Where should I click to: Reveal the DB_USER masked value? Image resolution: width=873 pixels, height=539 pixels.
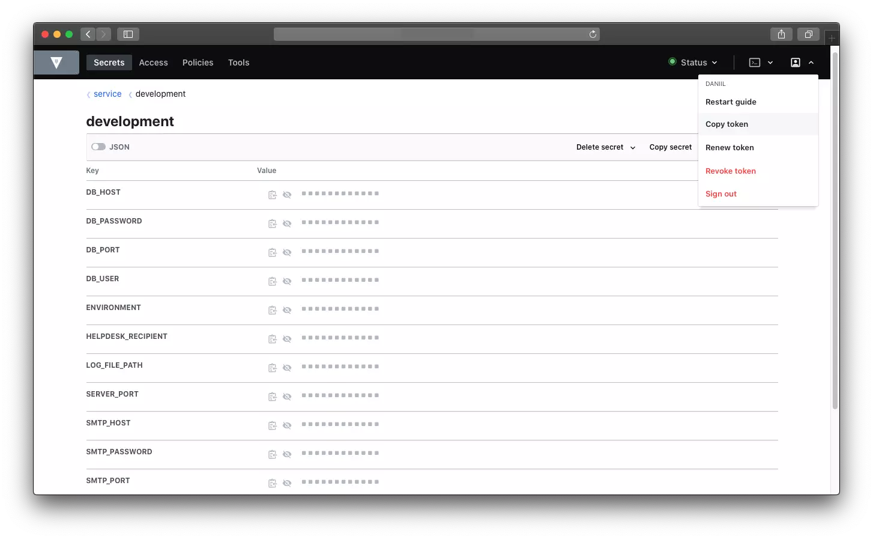[x=287, y=281]
